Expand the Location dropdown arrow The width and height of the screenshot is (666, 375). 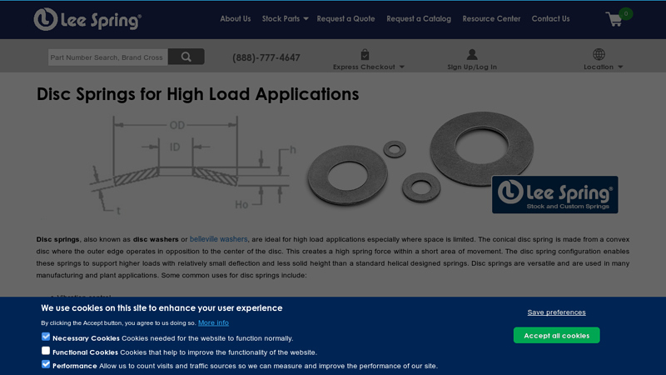pyautogui.click(x=620, y=67)
